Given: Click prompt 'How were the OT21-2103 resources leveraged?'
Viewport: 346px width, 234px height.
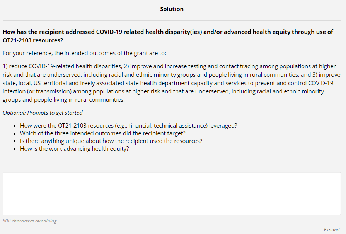Looking at the screenshot, I should 129,126.
